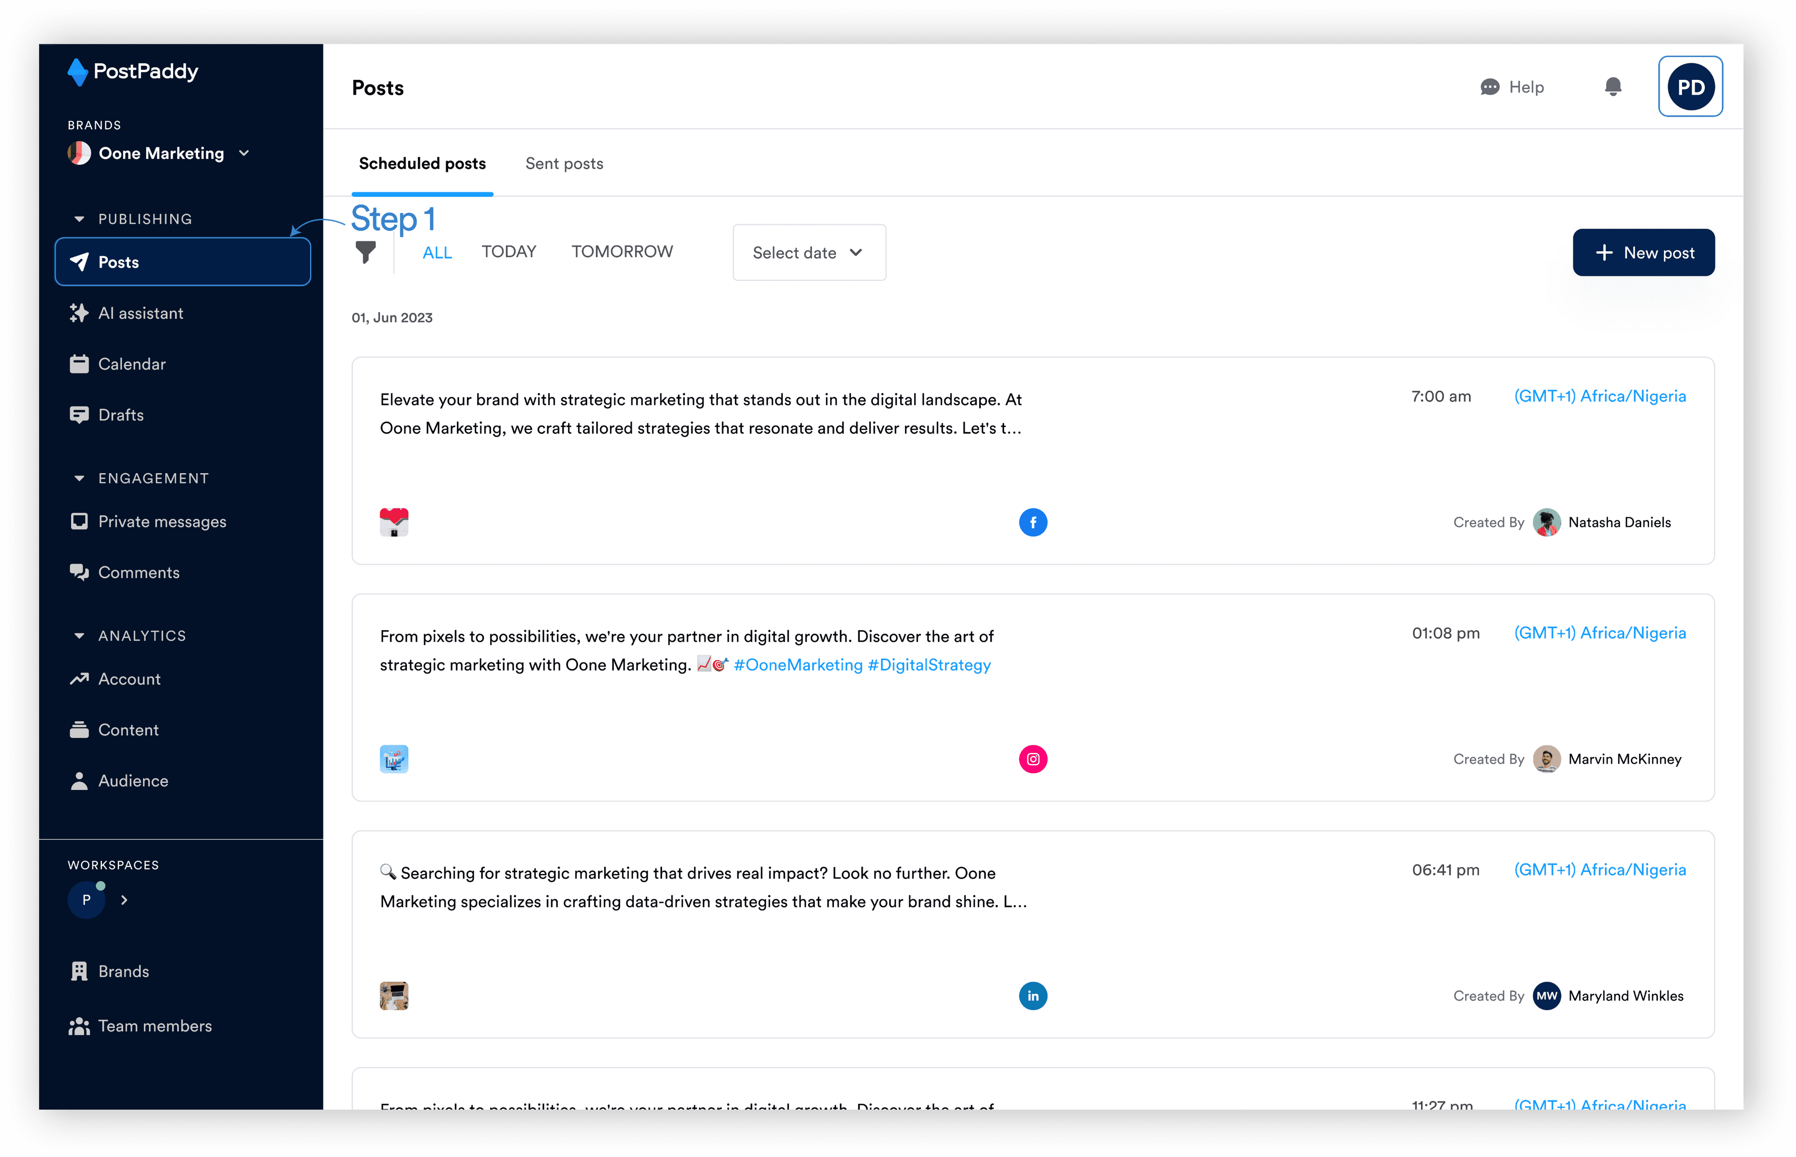Collapse the PUBLISHING section

(80, 219)
